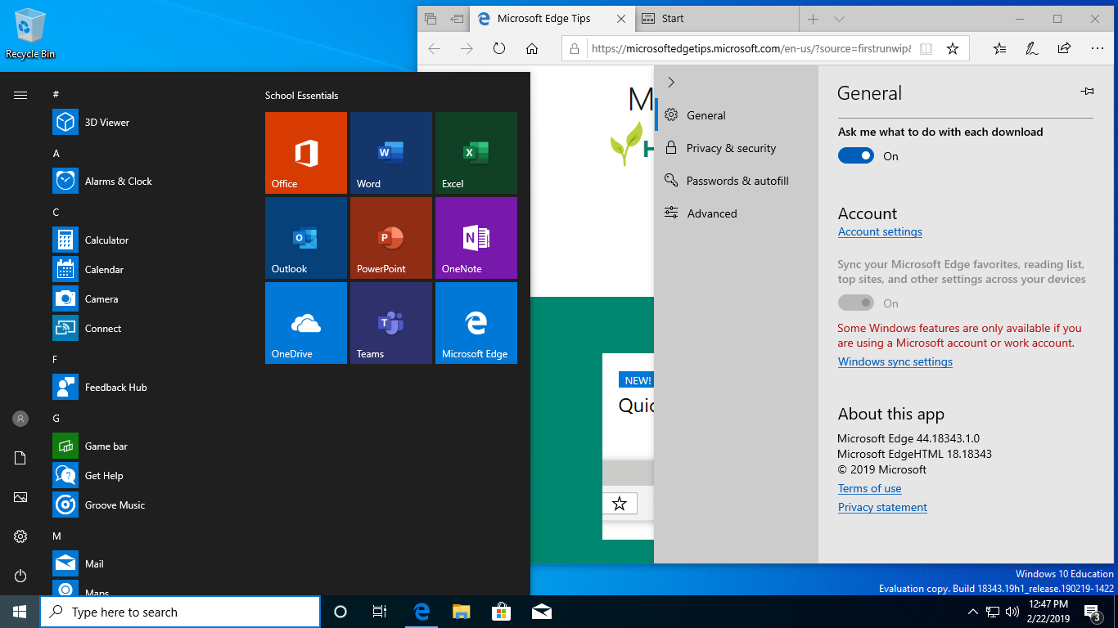Open the Action Center notifications
The image size is (1118, 628).
[x=1093, y=612]
